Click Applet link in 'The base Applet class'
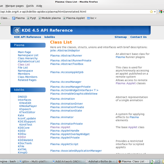Viewport: 164px width, 164px height. (x=133, y=127)
